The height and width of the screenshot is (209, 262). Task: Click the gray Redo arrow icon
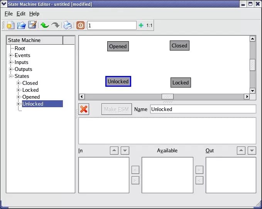[x=56, y=25]
